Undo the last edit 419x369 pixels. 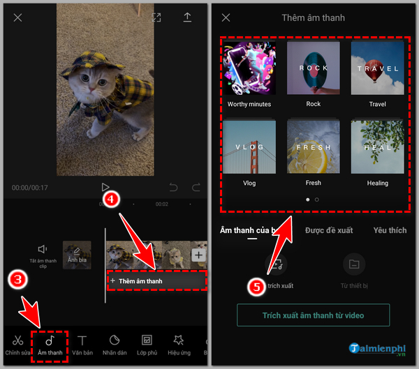click(x=173, y=187)
